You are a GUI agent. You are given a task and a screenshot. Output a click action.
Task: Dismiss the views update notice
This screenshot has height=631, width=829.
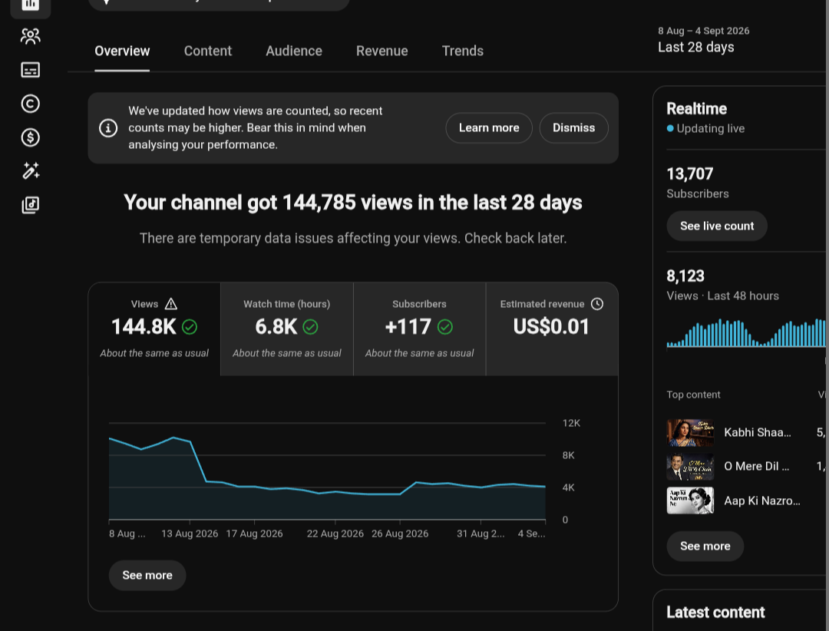point(573,128)
